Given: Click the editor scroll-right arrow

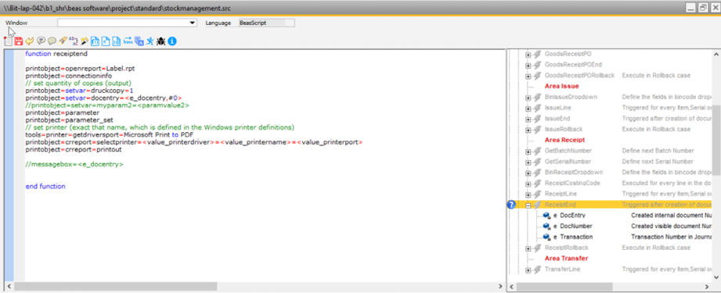Looking at the screenshot, I should [501, 287].
